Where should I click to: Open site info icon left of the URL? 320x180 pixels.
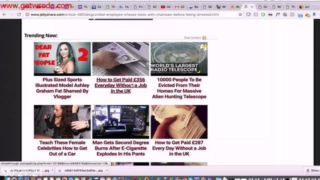coord(27,14)
